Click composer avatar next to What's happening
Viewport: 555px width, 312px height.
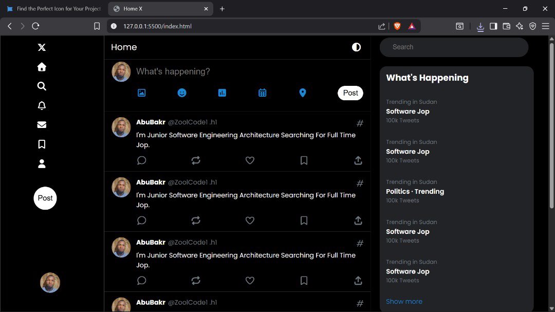(x=121, y=72)
